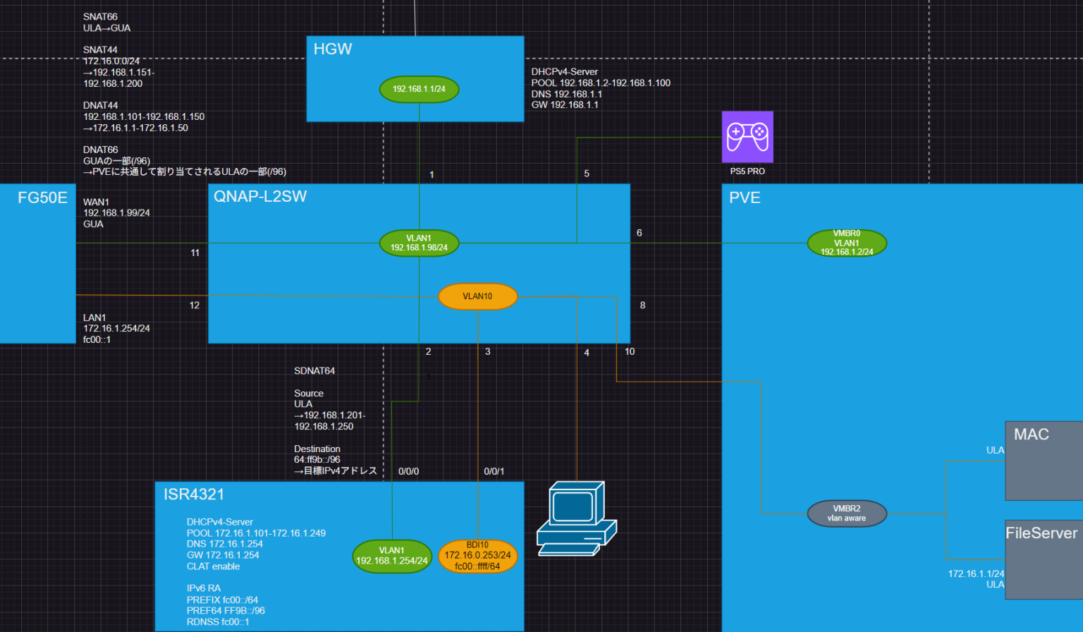1083x632 pixels.
Task: Select the SDNAT64 text note
Action: pos(314,371)
